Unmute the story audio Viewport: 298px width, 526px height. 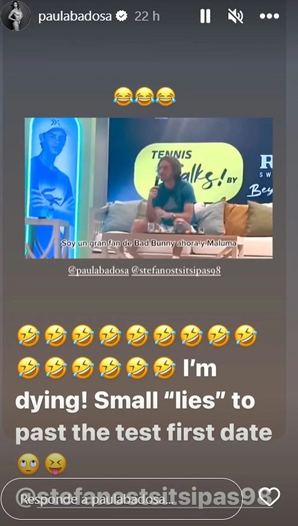tap(235, 16)
